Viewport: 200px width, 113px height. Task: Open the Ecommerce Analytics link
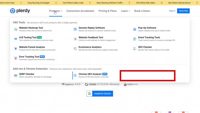[x=90, y=47]
